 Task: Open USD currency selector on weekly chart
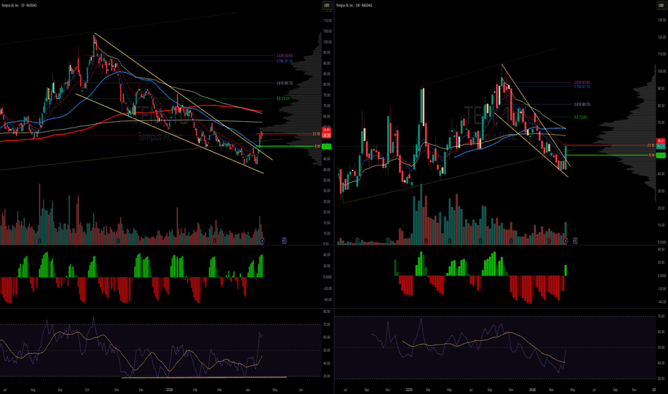click(x=661, y=5)
